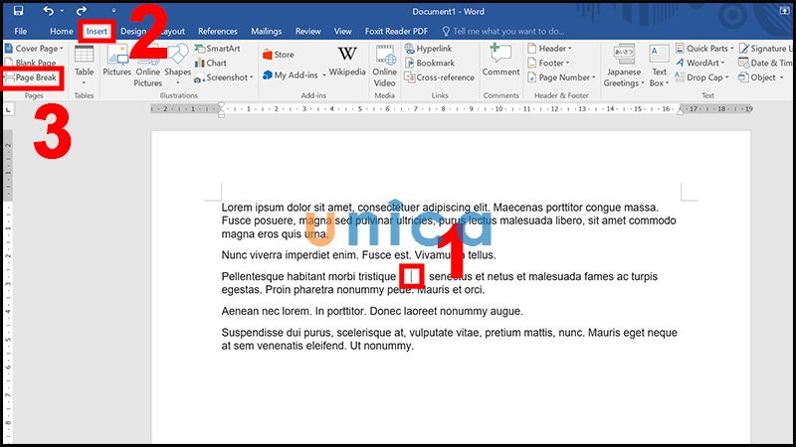
Task: Insert a Cross-reference
Action: tap(439, 77)
